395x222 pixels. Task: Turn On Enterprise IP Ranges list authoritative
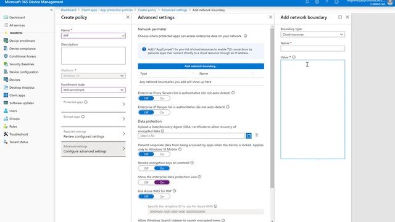pyautogui.click(x=162, y=112)
